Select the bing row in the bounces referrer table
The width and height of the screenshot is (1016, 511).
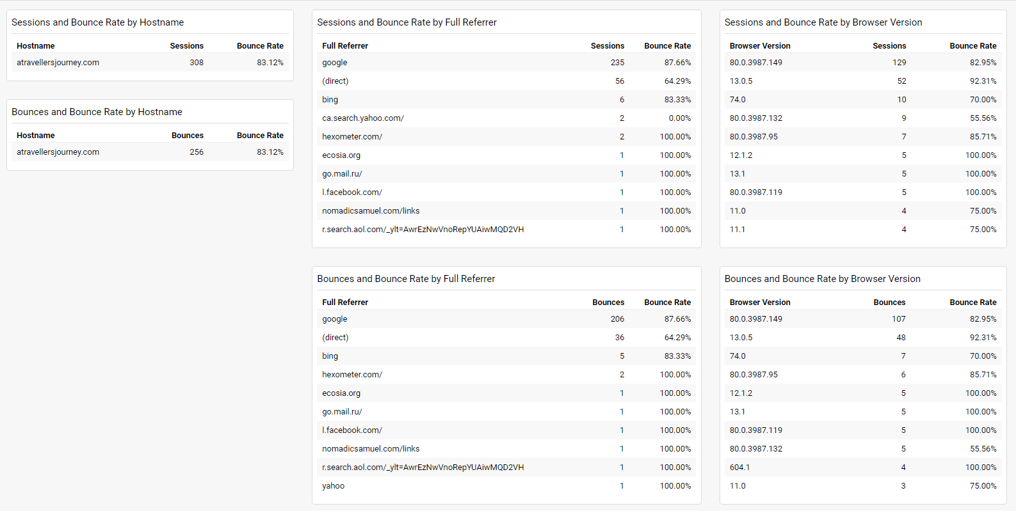click(x=506, y=356)
